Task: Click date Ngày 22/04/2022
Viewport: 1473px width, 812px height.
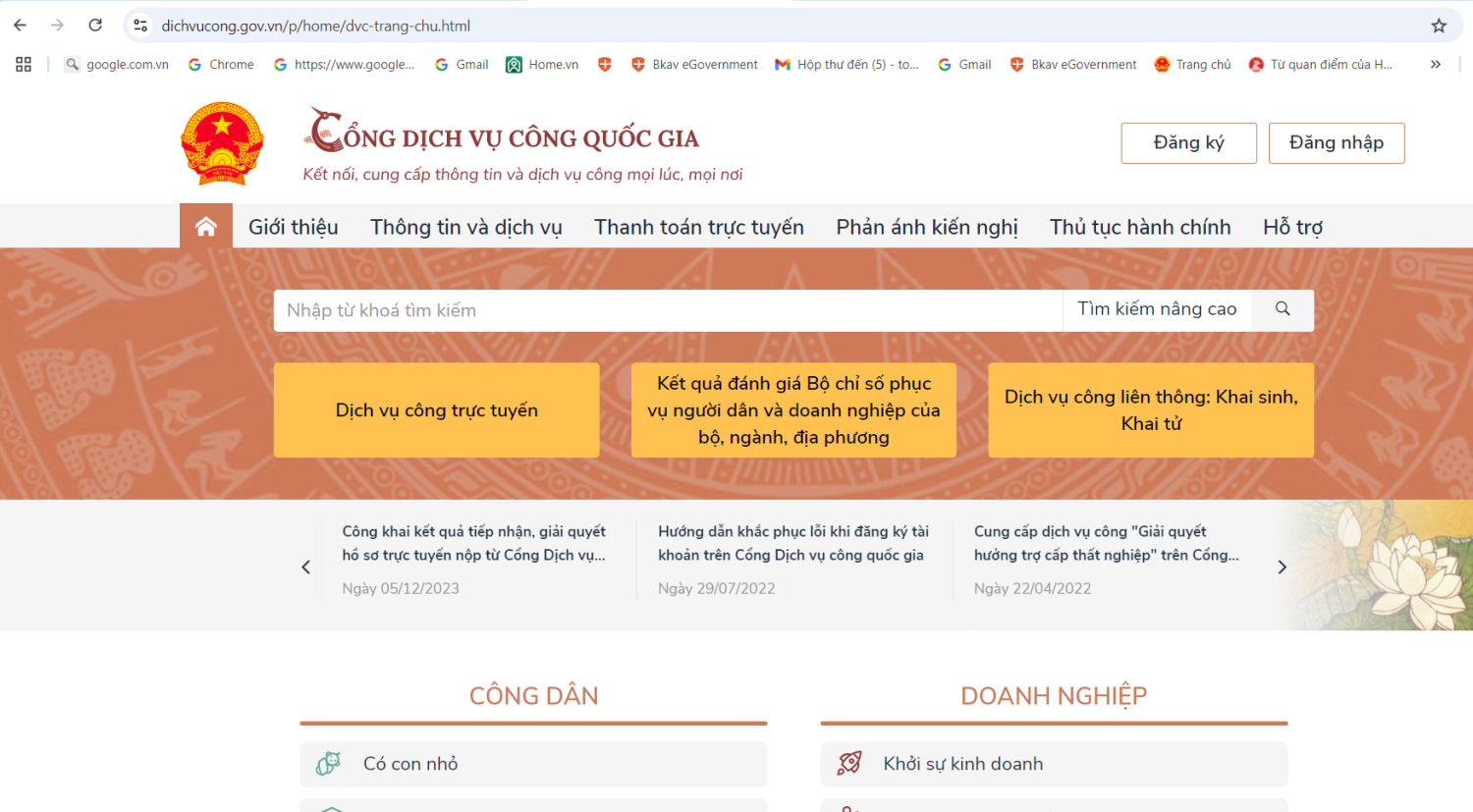Action: [x=1033, y=588]
